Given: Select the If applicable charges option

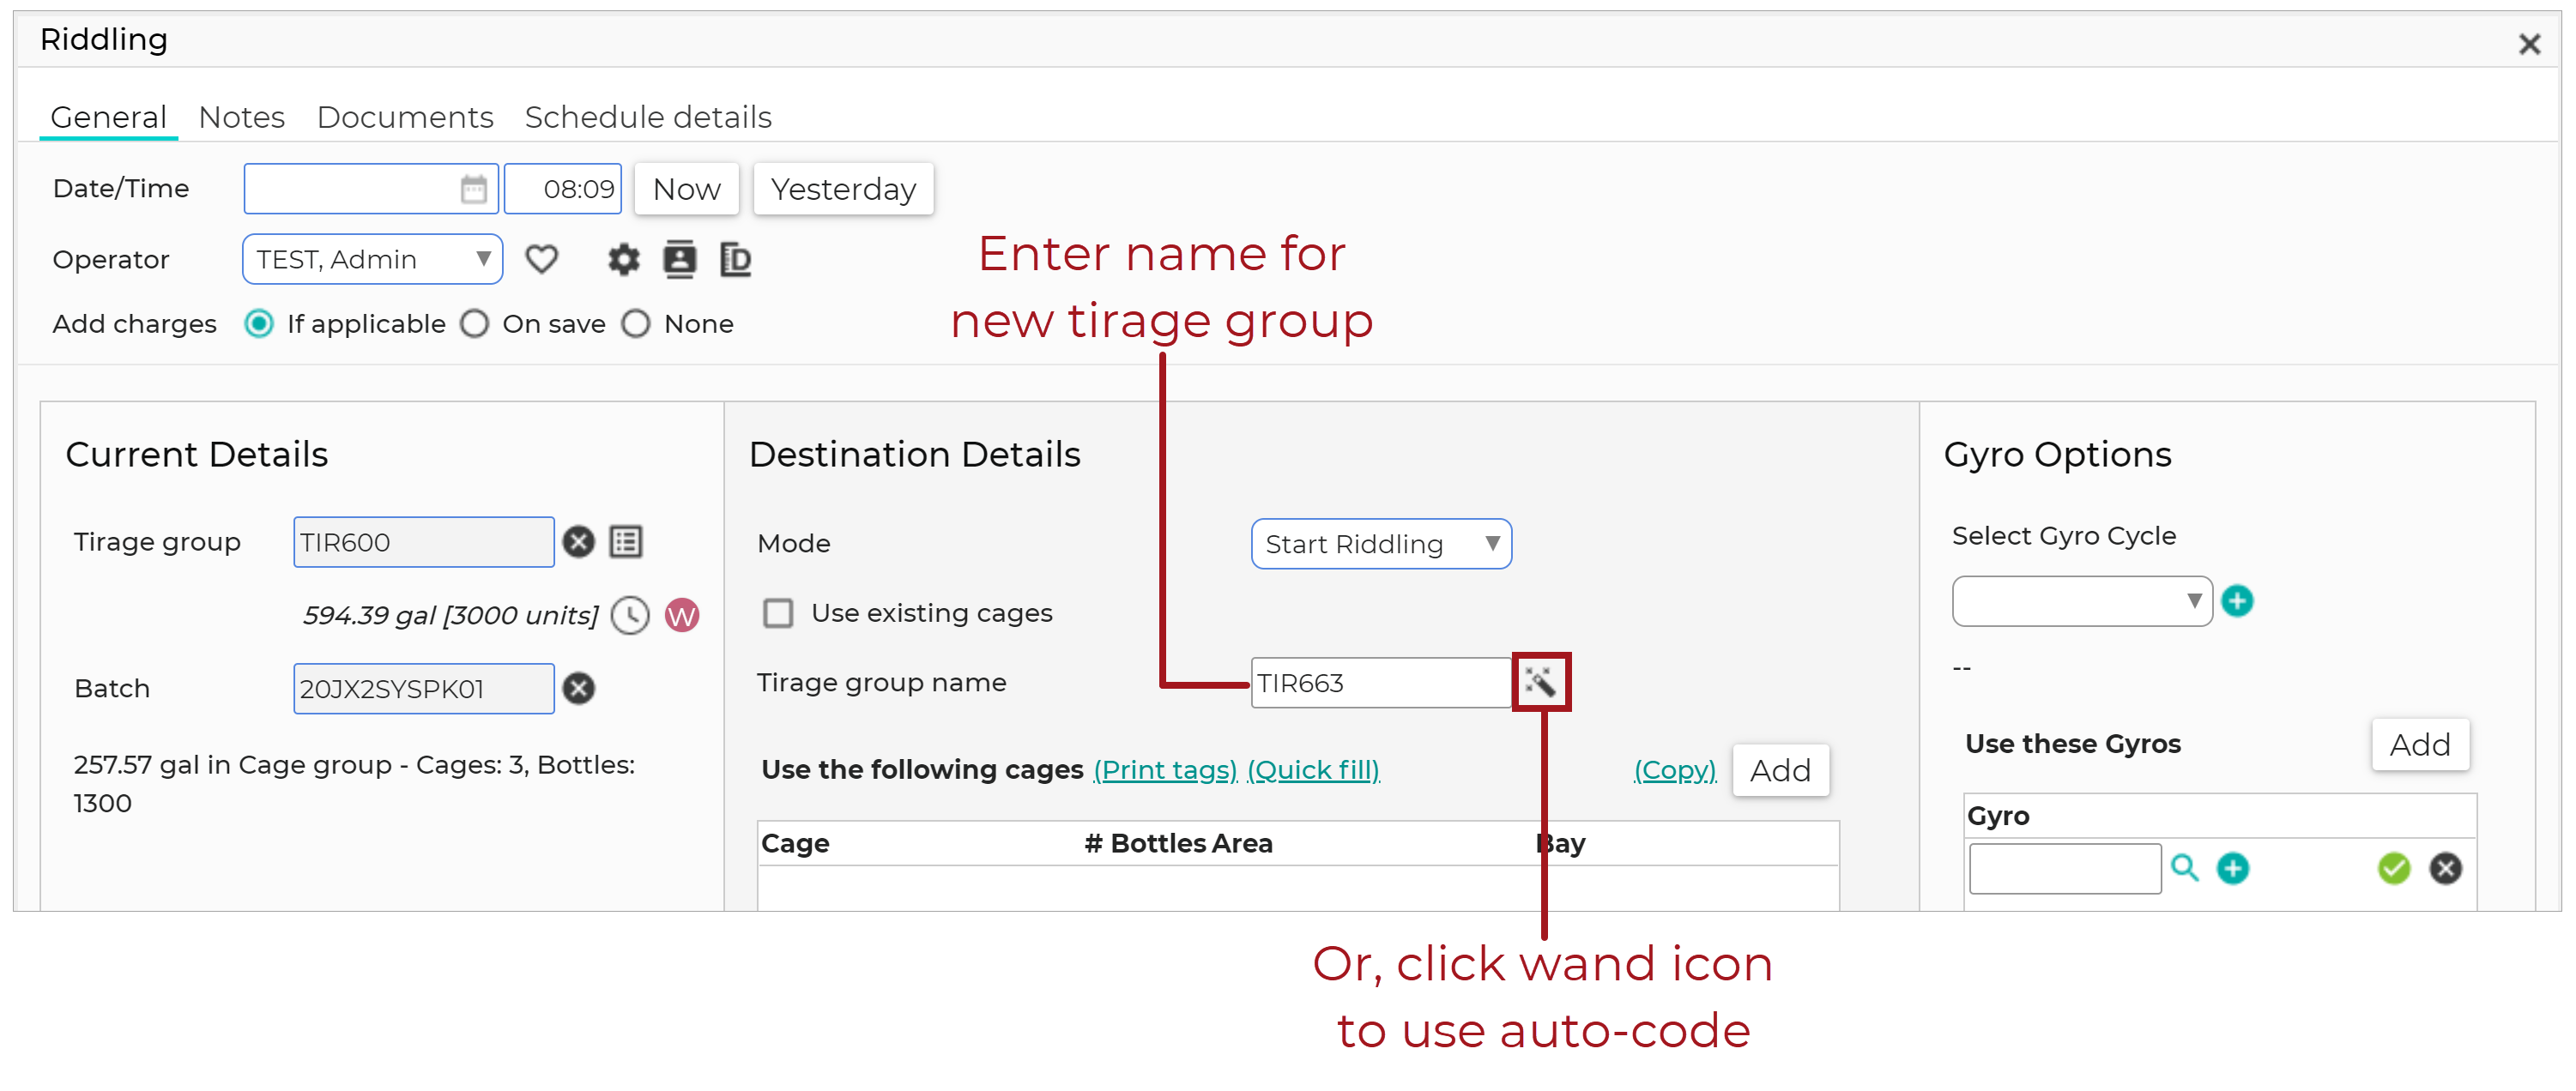Looking at the screenshot, I should (x=259, y=324).
